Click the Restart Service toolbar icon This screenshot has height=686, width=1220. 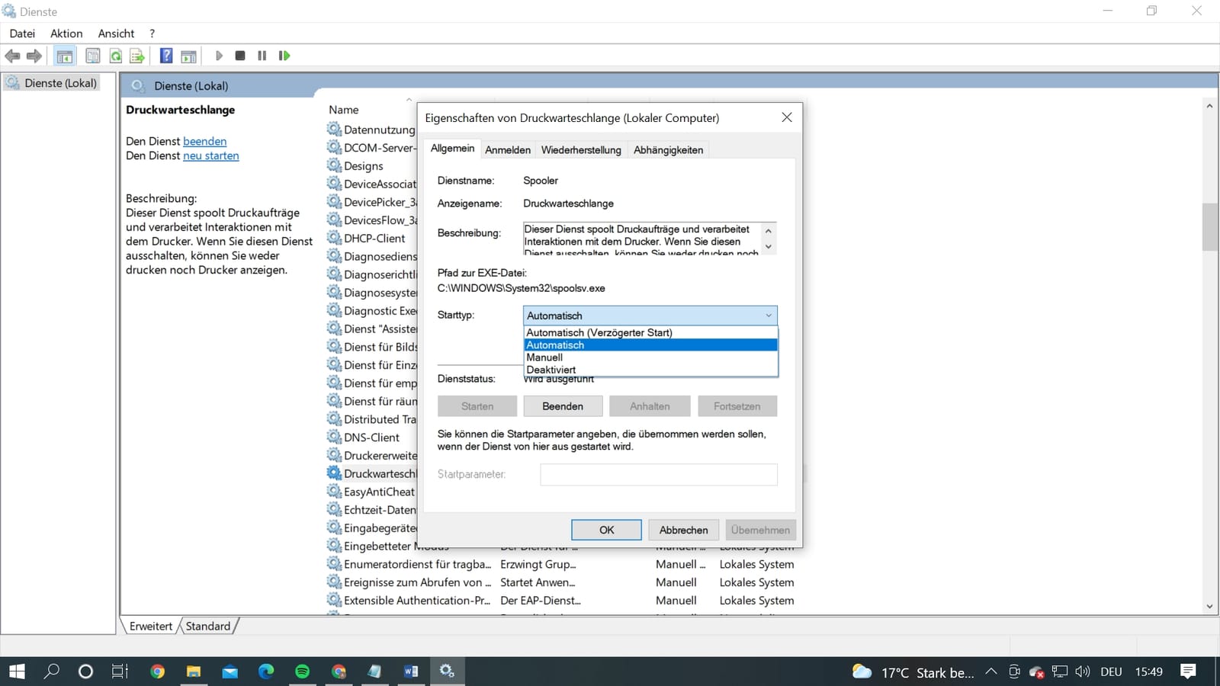pos(284,56)
